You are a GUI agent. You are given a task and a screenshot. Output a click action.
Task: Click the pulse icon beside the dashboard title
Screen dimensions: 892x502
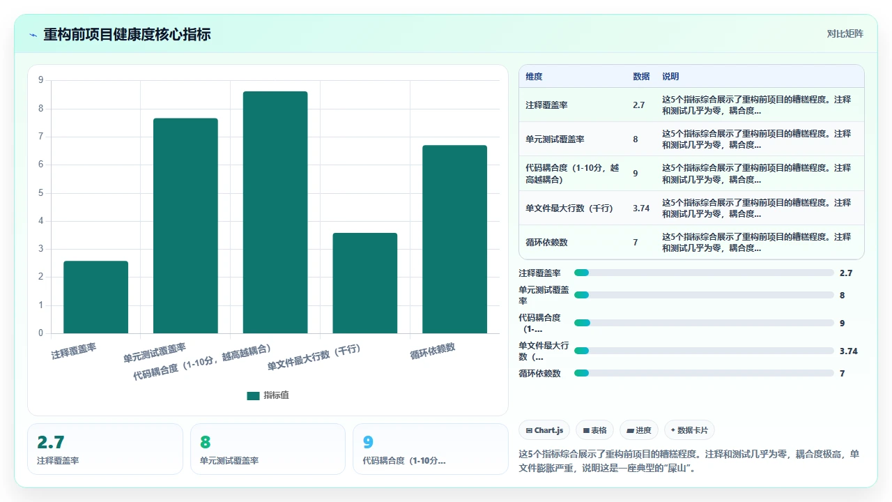click(33, 35)
